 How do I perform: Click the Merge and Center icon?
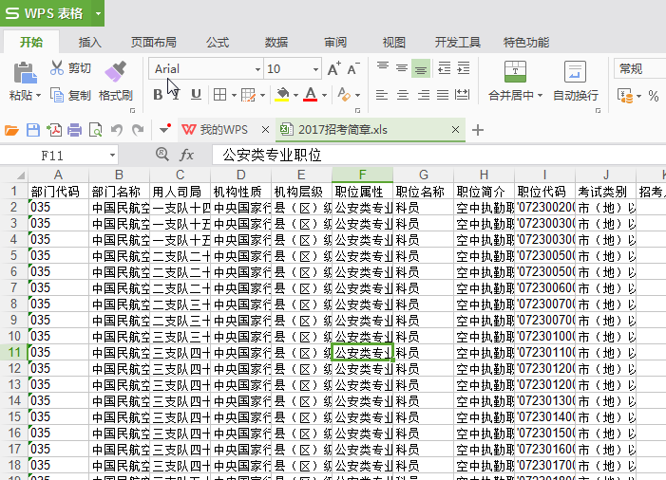[x=515, y=72]
